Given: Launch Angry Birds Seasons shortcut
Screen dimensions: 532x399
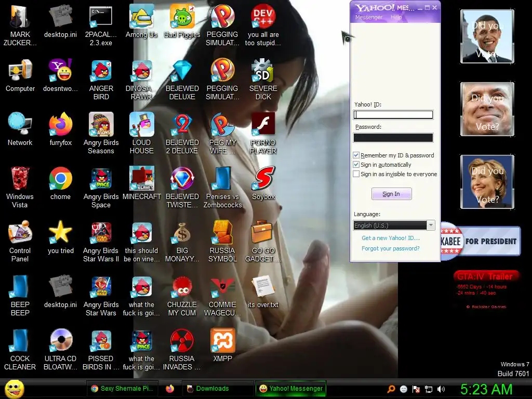Looking at the screenshot, I should tap(101, 133).
